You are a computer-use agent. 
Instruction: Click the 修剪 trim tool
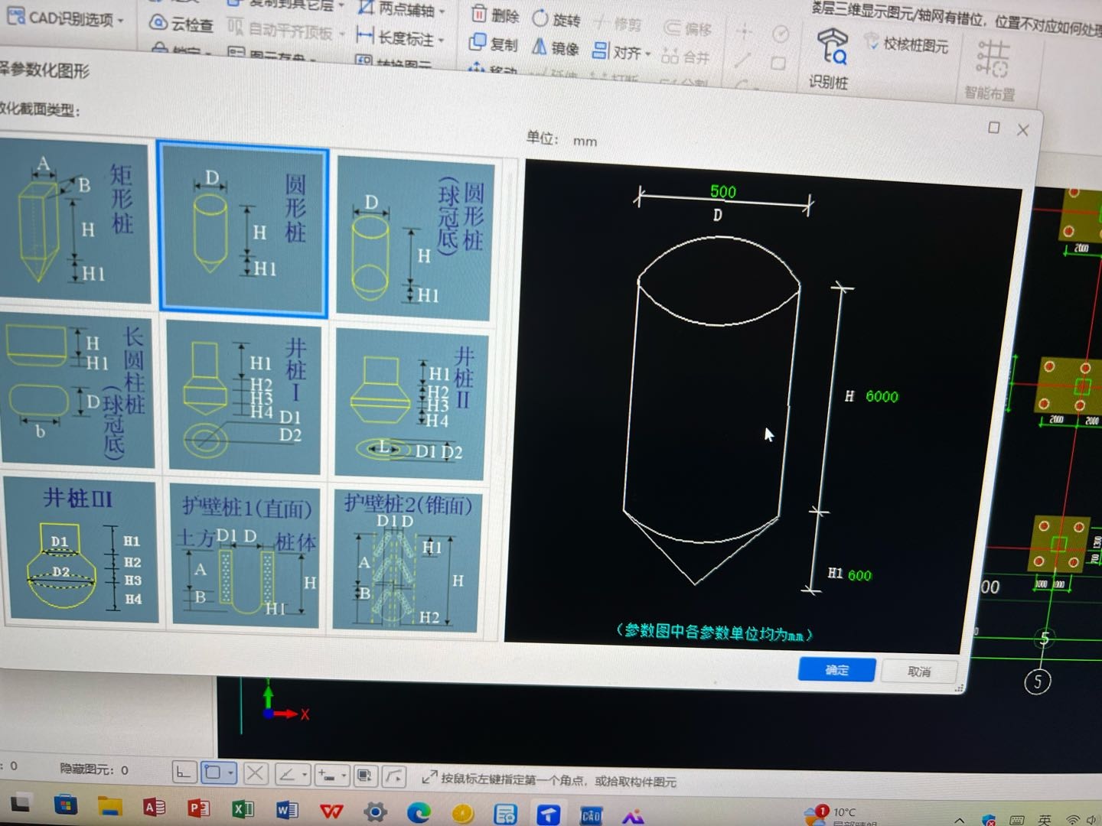[618, 24]
